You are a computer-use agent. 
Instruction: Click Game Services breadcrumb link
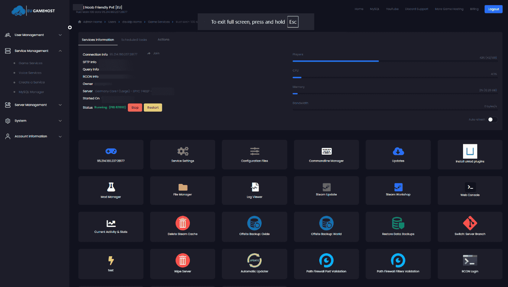[x=159, y=22]
